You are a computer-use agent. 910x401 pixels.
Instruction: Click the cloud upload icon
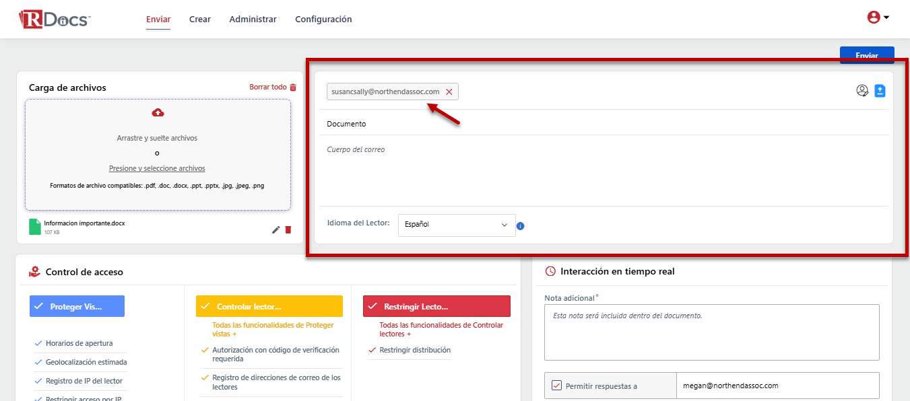[x=158, y=112]
